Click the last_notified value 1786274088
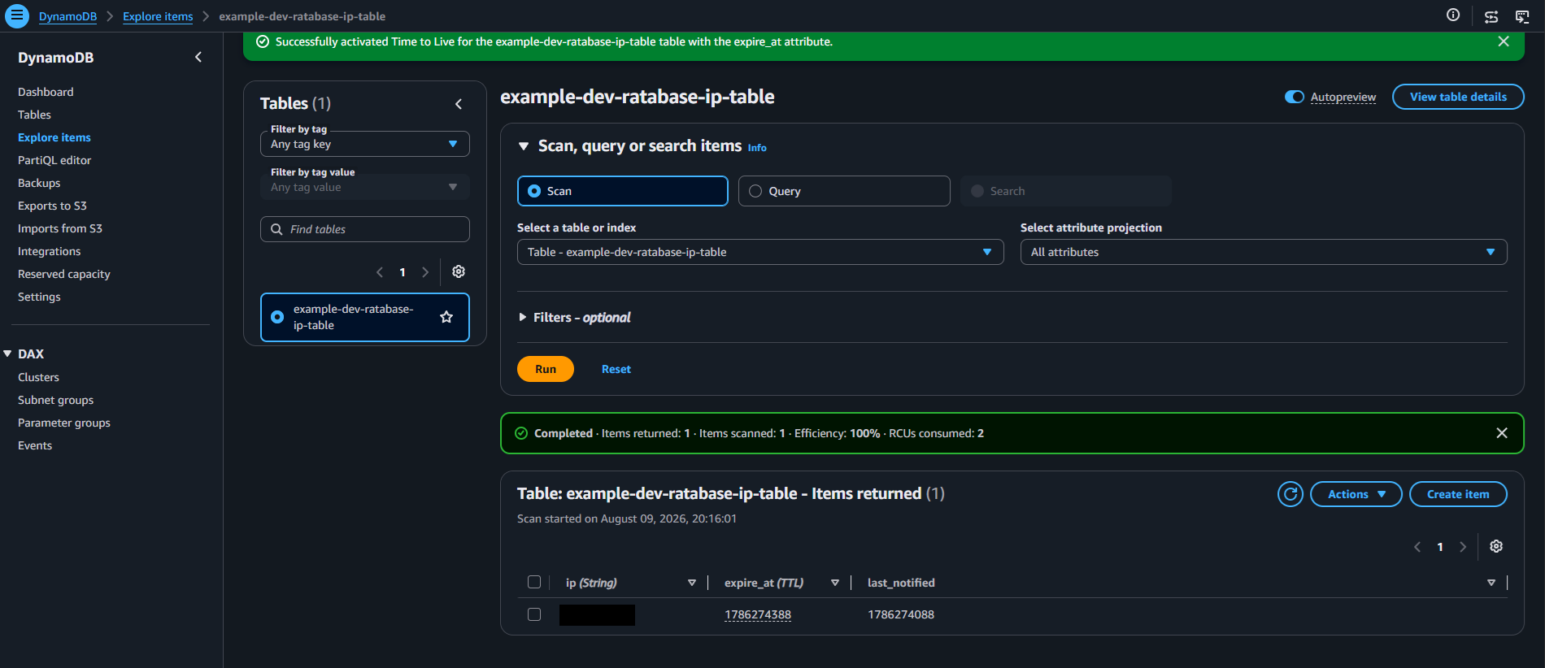Viewport: 1545px width, 668px height. click(901, 614)
